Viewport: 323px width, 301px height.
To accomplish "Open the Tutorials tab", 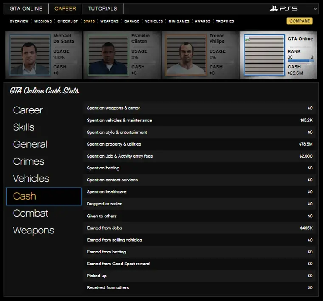I will coord(102,8).
